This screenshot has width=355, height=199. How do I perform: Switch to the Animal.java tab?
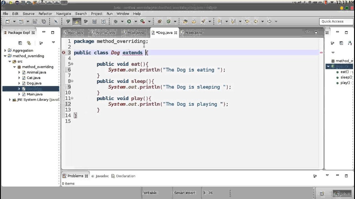(x=103, y=33)
